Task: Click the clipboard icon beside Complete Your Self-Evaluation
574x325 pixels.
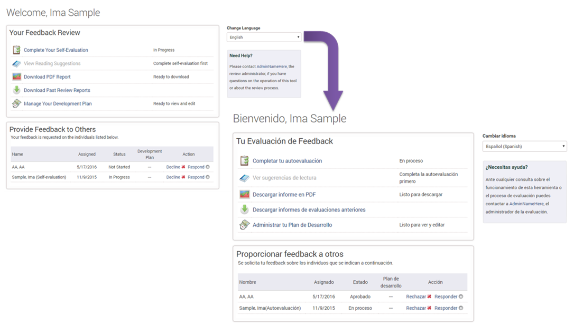Action: coord(16,50)
